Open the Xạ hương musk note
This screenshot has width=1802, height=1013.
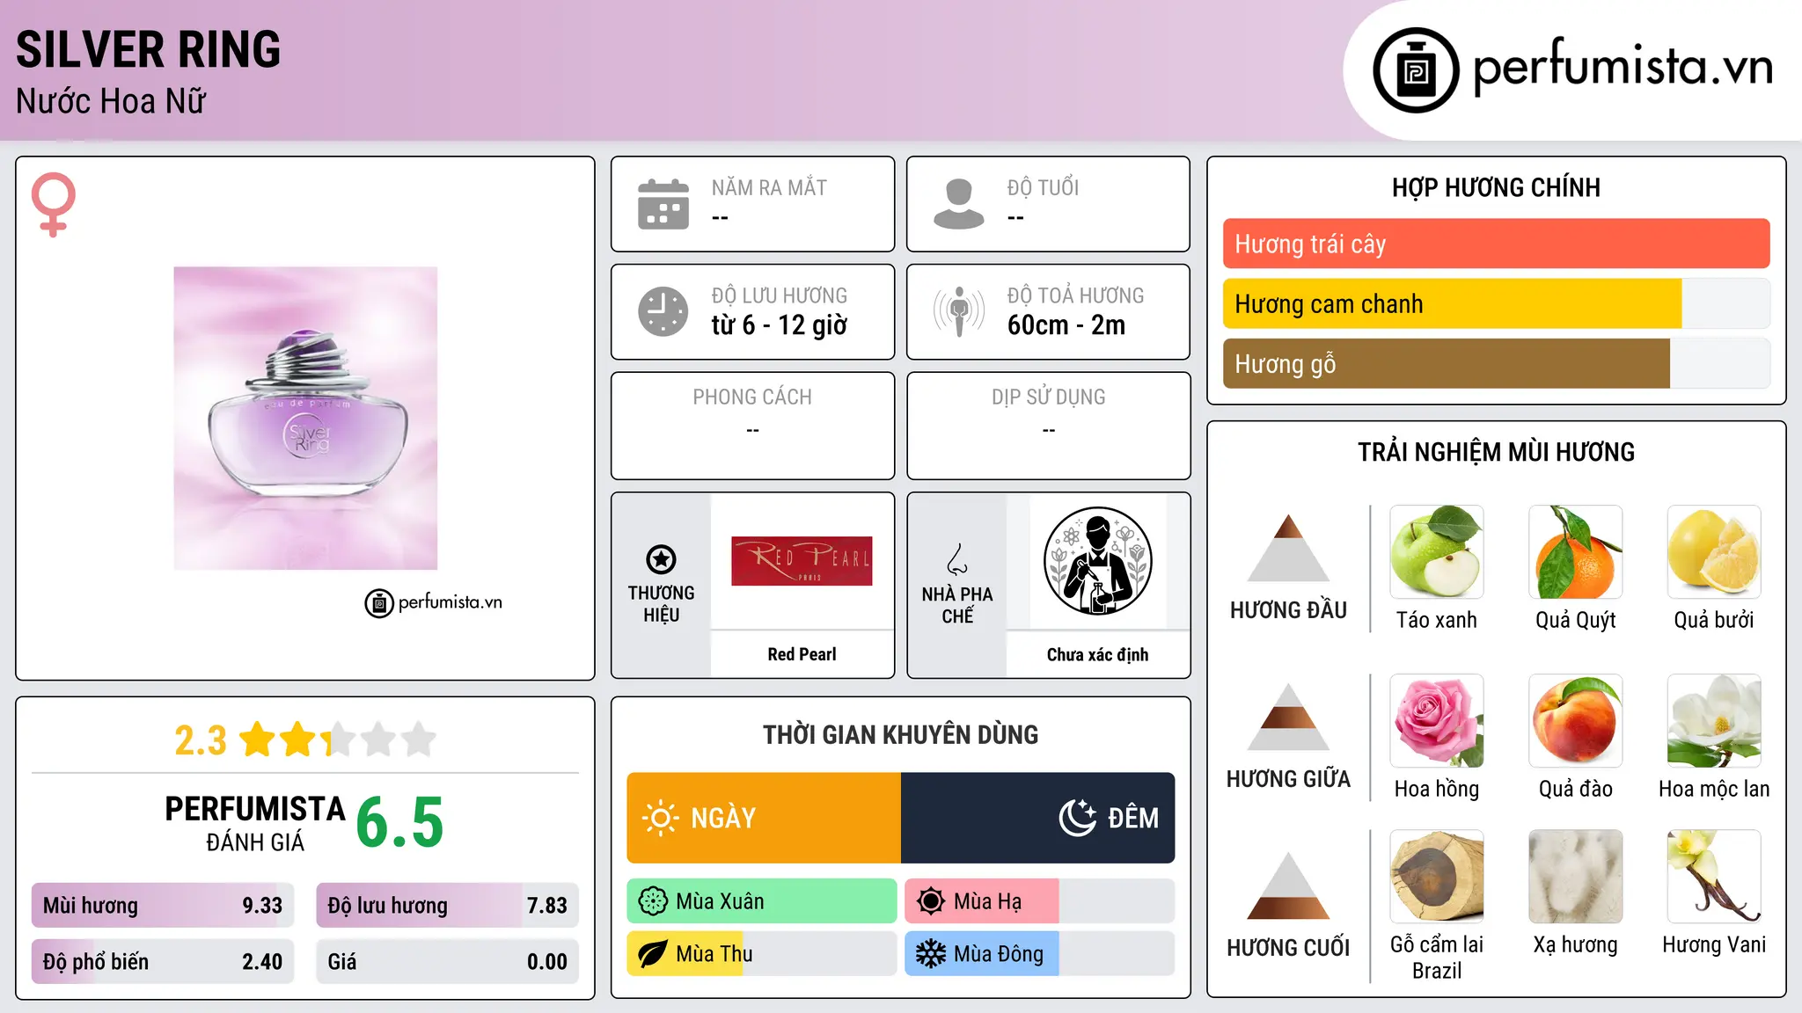click(x=1576, y=893)
